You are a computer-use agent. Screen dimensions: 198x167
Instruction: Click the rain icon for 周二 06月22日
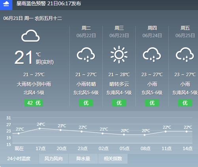pos(86,55)
